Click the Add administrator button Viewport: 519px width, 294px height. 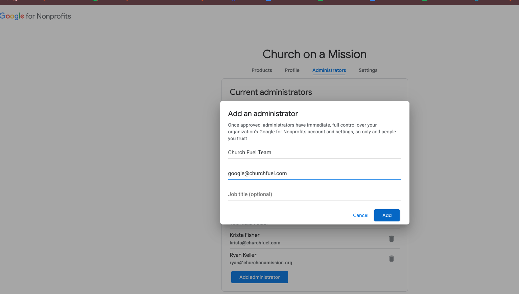pos(260,277)
